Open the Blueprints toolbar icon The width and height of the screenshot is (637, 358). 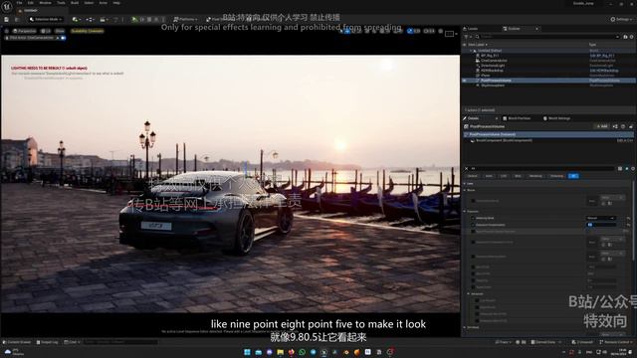point(90,19)
